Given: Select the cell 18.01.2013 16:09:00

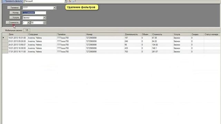Looking at the screenshot, I should click(18, 48).
